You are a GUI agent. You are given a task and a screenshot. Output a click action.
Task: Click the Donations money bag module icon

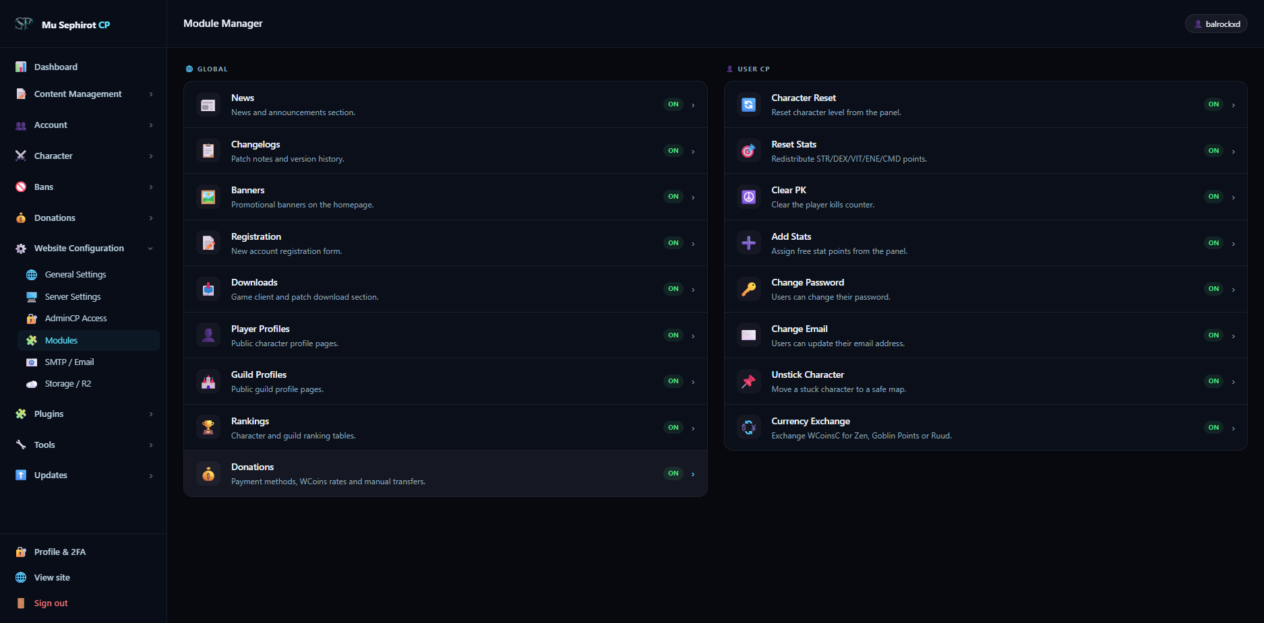208,474
